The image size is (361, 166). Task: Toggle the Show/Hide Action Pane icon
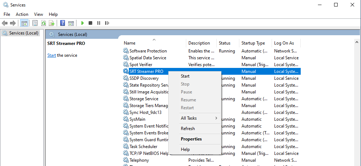[x=71, y=23]
